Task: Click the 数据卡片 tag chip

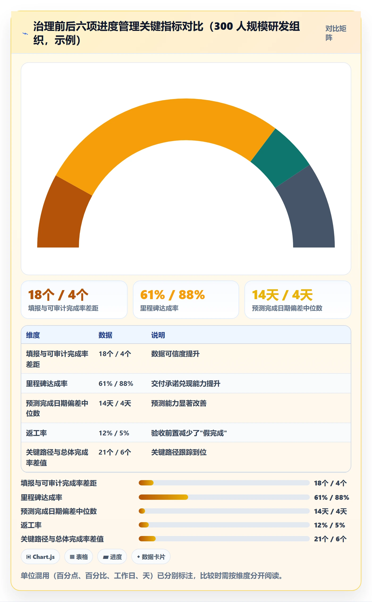Action: pos(151,556)
